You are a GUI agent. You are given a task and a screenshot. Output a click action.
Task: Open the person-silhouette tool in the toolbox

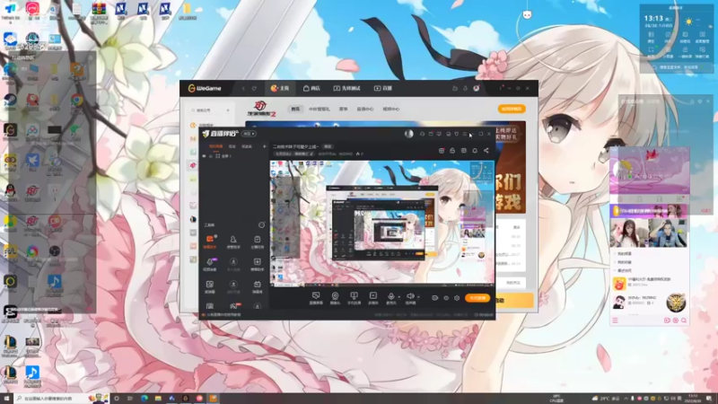233,242
